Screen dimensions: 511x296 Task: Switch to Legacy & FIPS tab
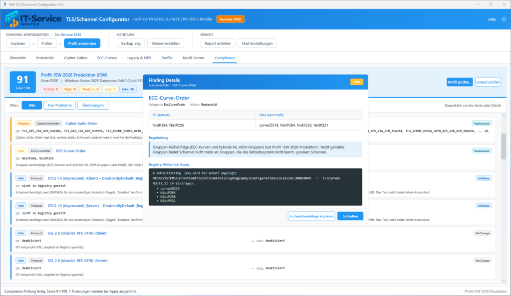tap(139, 58)
